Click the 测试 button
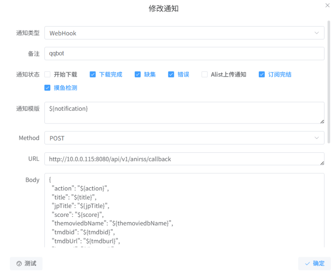Image resolution: width=334 pixels, height=275 pixels. (26, 264)
